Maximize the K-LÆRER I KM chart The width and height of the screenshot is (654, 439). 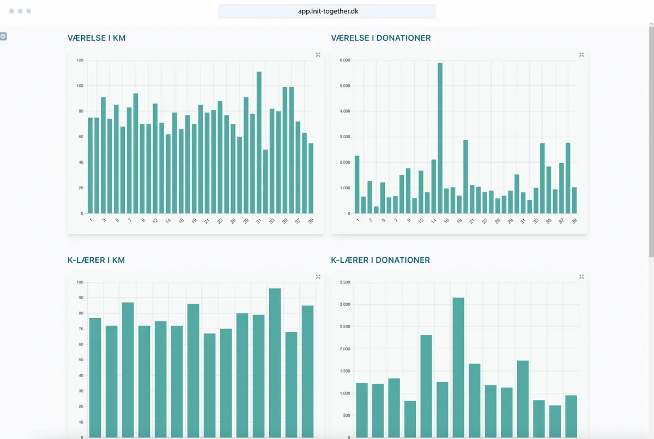(x=318, y=277)
